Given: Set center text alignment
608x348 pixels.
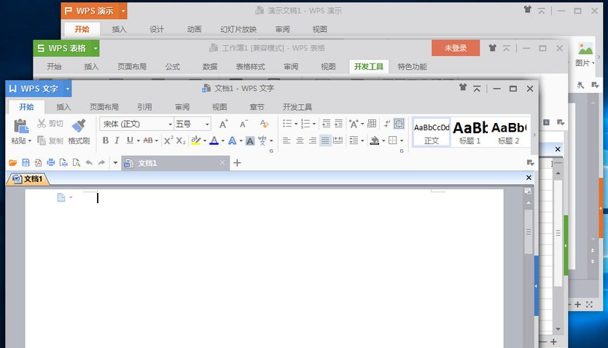Looking at the screenshot, I should pyautogui.click(x=300, y=141).
